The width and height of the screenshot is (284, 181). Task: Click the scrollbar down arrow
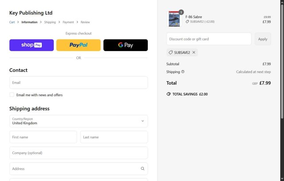(x=282, y=179)
